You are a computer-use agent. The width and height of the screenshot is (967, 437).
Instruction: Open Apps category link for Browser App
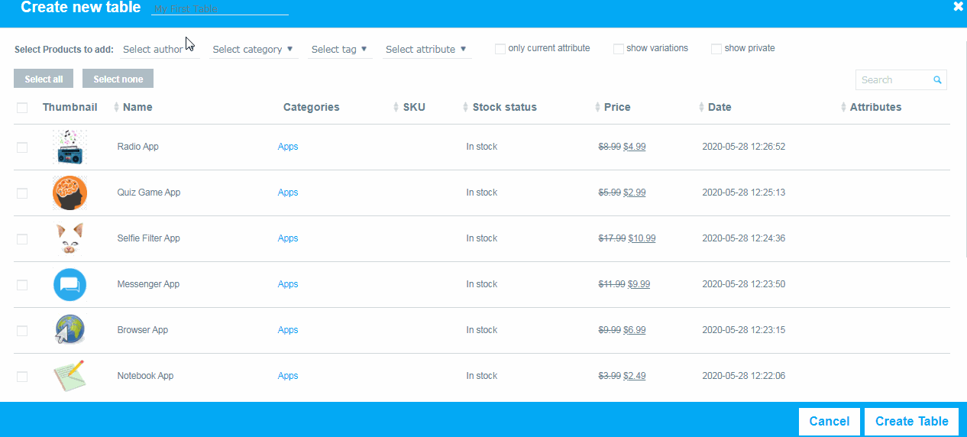(288, 330)
